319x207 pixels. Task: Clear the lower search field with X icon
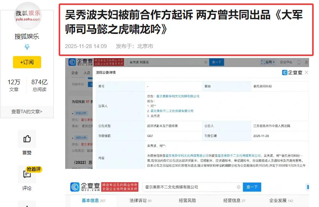pos(239,187)
